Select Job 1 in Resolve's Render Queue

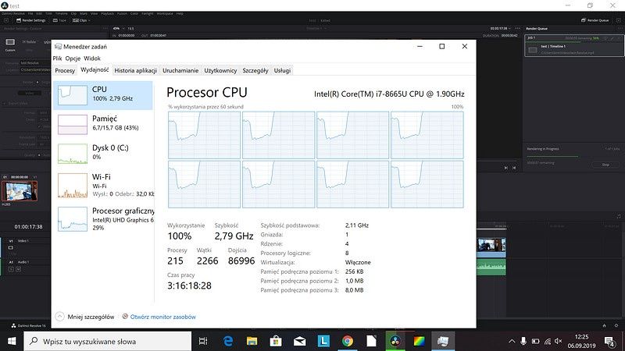(574, 47)
